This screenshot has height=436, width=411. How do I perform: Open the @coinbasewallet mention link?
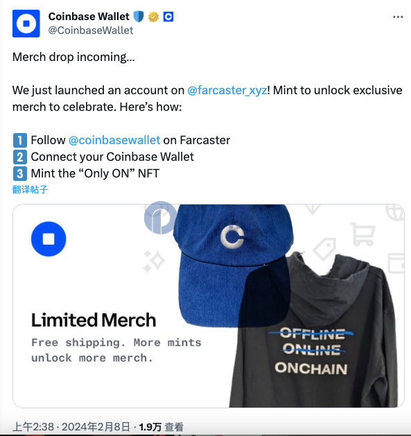[114, 140]
